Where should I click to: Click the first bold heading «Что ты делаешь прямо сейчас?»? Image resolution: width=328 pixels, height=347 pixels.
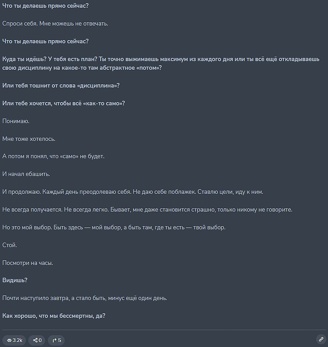pyautogui.click(x=45, y=6)
